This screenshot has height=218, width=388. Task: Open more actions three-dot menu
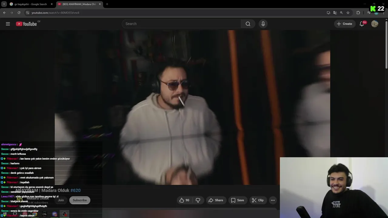point(273,200)
